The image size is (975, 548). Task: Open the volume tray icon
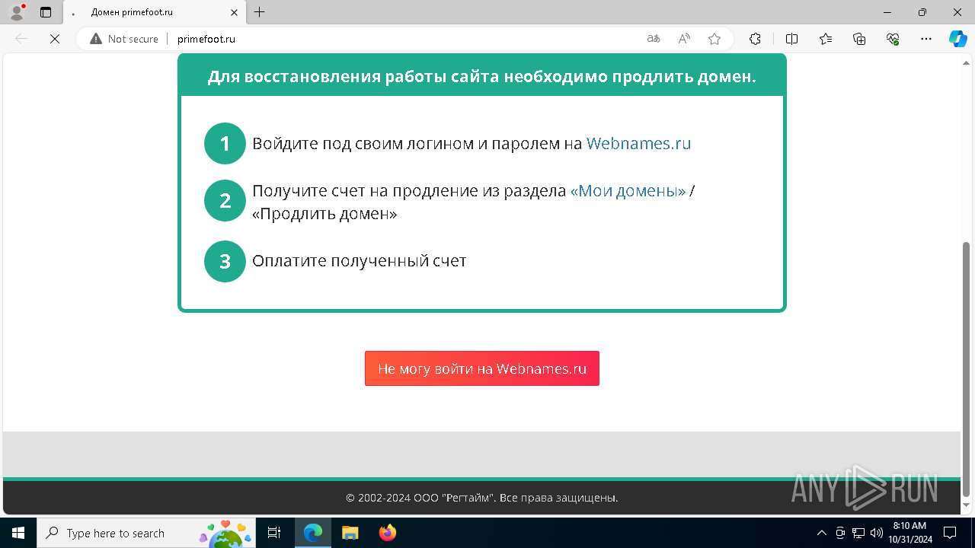(877, 533)
